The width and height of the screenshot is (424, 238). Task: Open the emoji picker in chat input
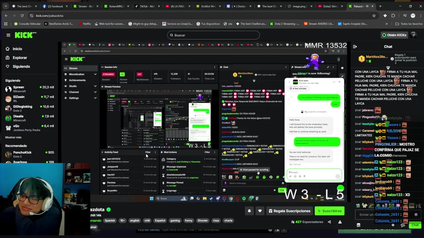416,215
